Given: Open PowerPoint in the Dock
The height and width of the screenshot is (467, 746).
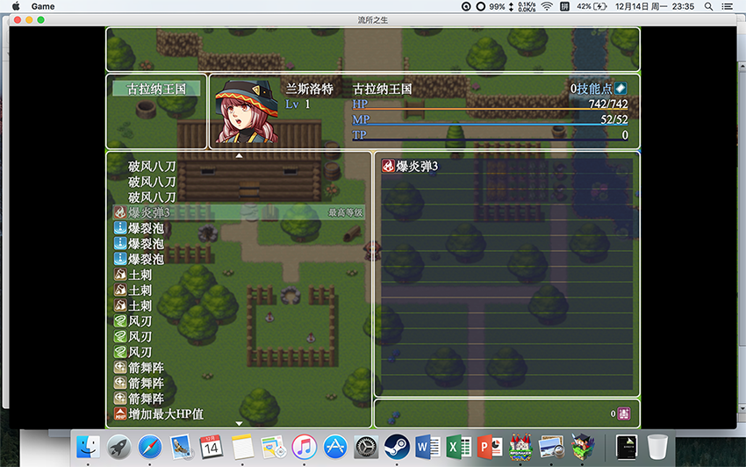Looking at the screenshot, I should coord(490,447).
